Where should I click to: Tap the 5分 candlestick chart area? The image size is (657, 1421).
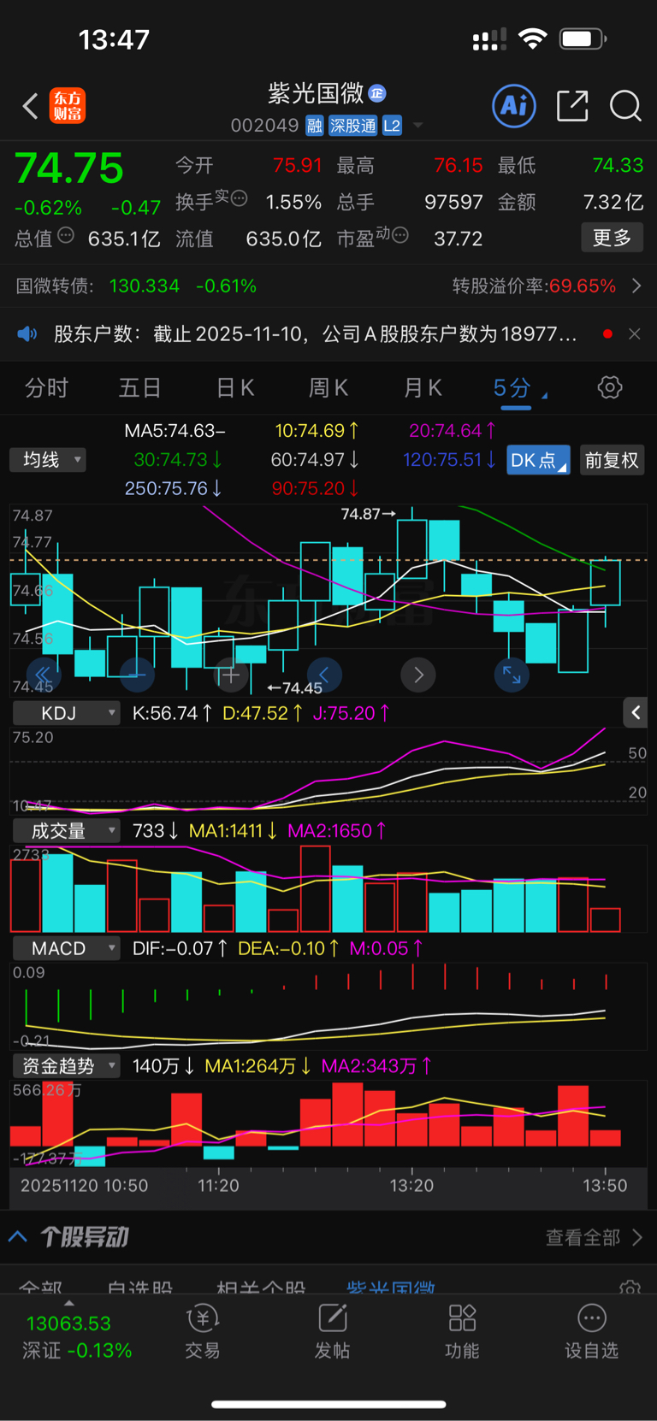[x=328, y=599]
